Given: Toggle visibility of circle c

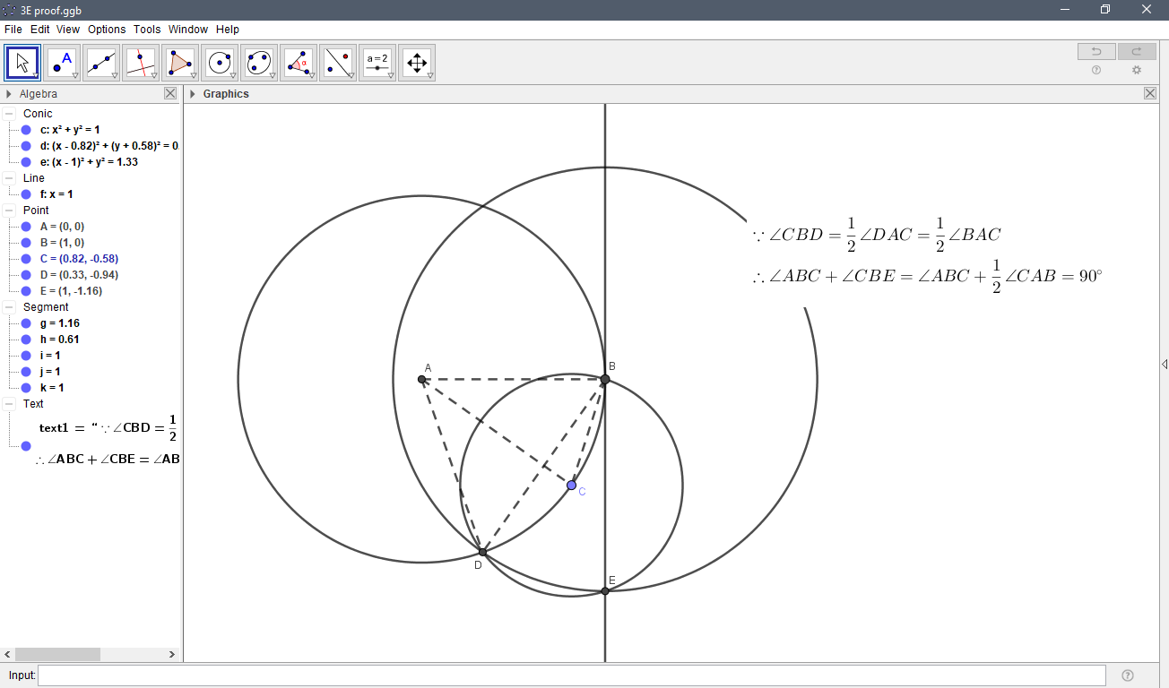Looking at the screenshot, I should [24, 129].
